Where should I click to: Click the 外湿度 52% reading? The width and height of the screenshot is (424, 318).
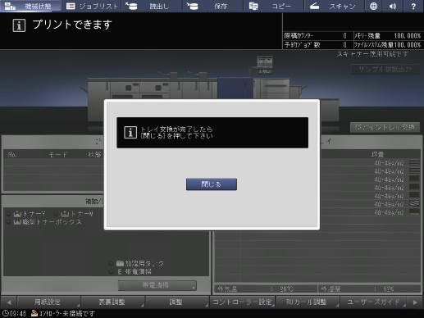pos(370,289)
